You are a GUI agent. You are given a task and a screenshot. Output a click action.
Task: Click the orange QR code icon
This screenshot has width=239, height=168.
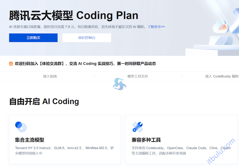click(11, 63)
